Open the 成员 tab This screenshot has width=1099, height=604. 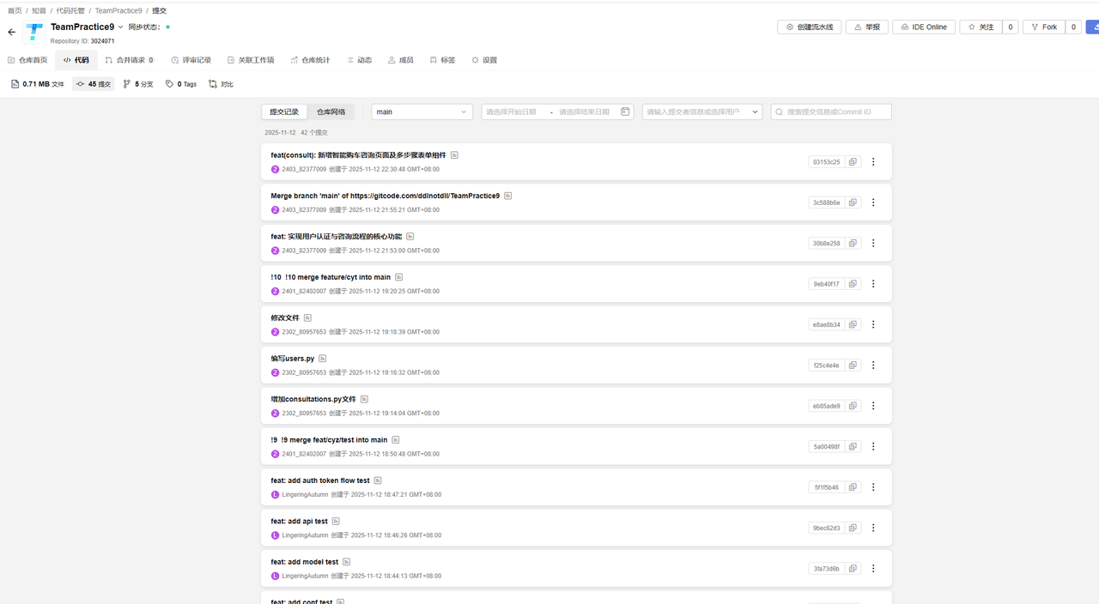tap(401, 60)
